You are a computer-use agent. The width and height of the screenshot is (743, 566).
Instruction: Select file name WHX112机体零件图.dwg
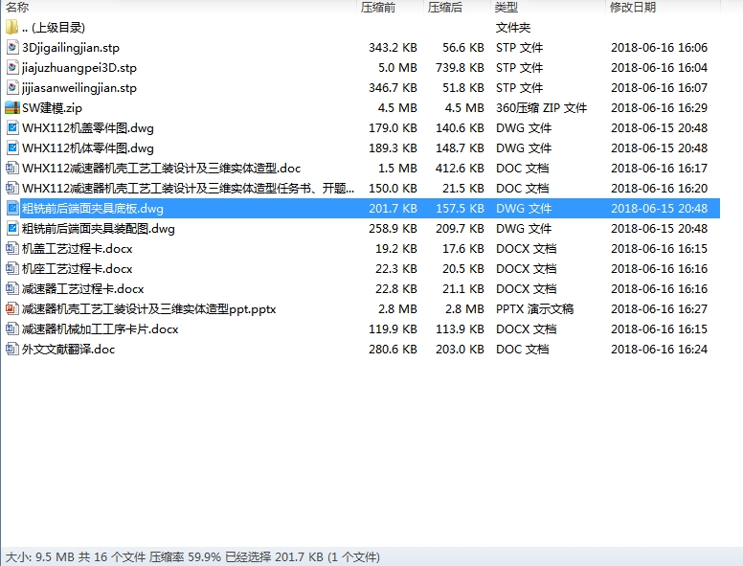(x=88, y=148)
